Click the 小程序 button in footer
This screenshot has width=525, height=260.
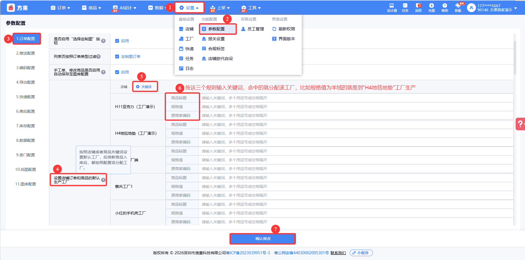click(x=361, y=253)
